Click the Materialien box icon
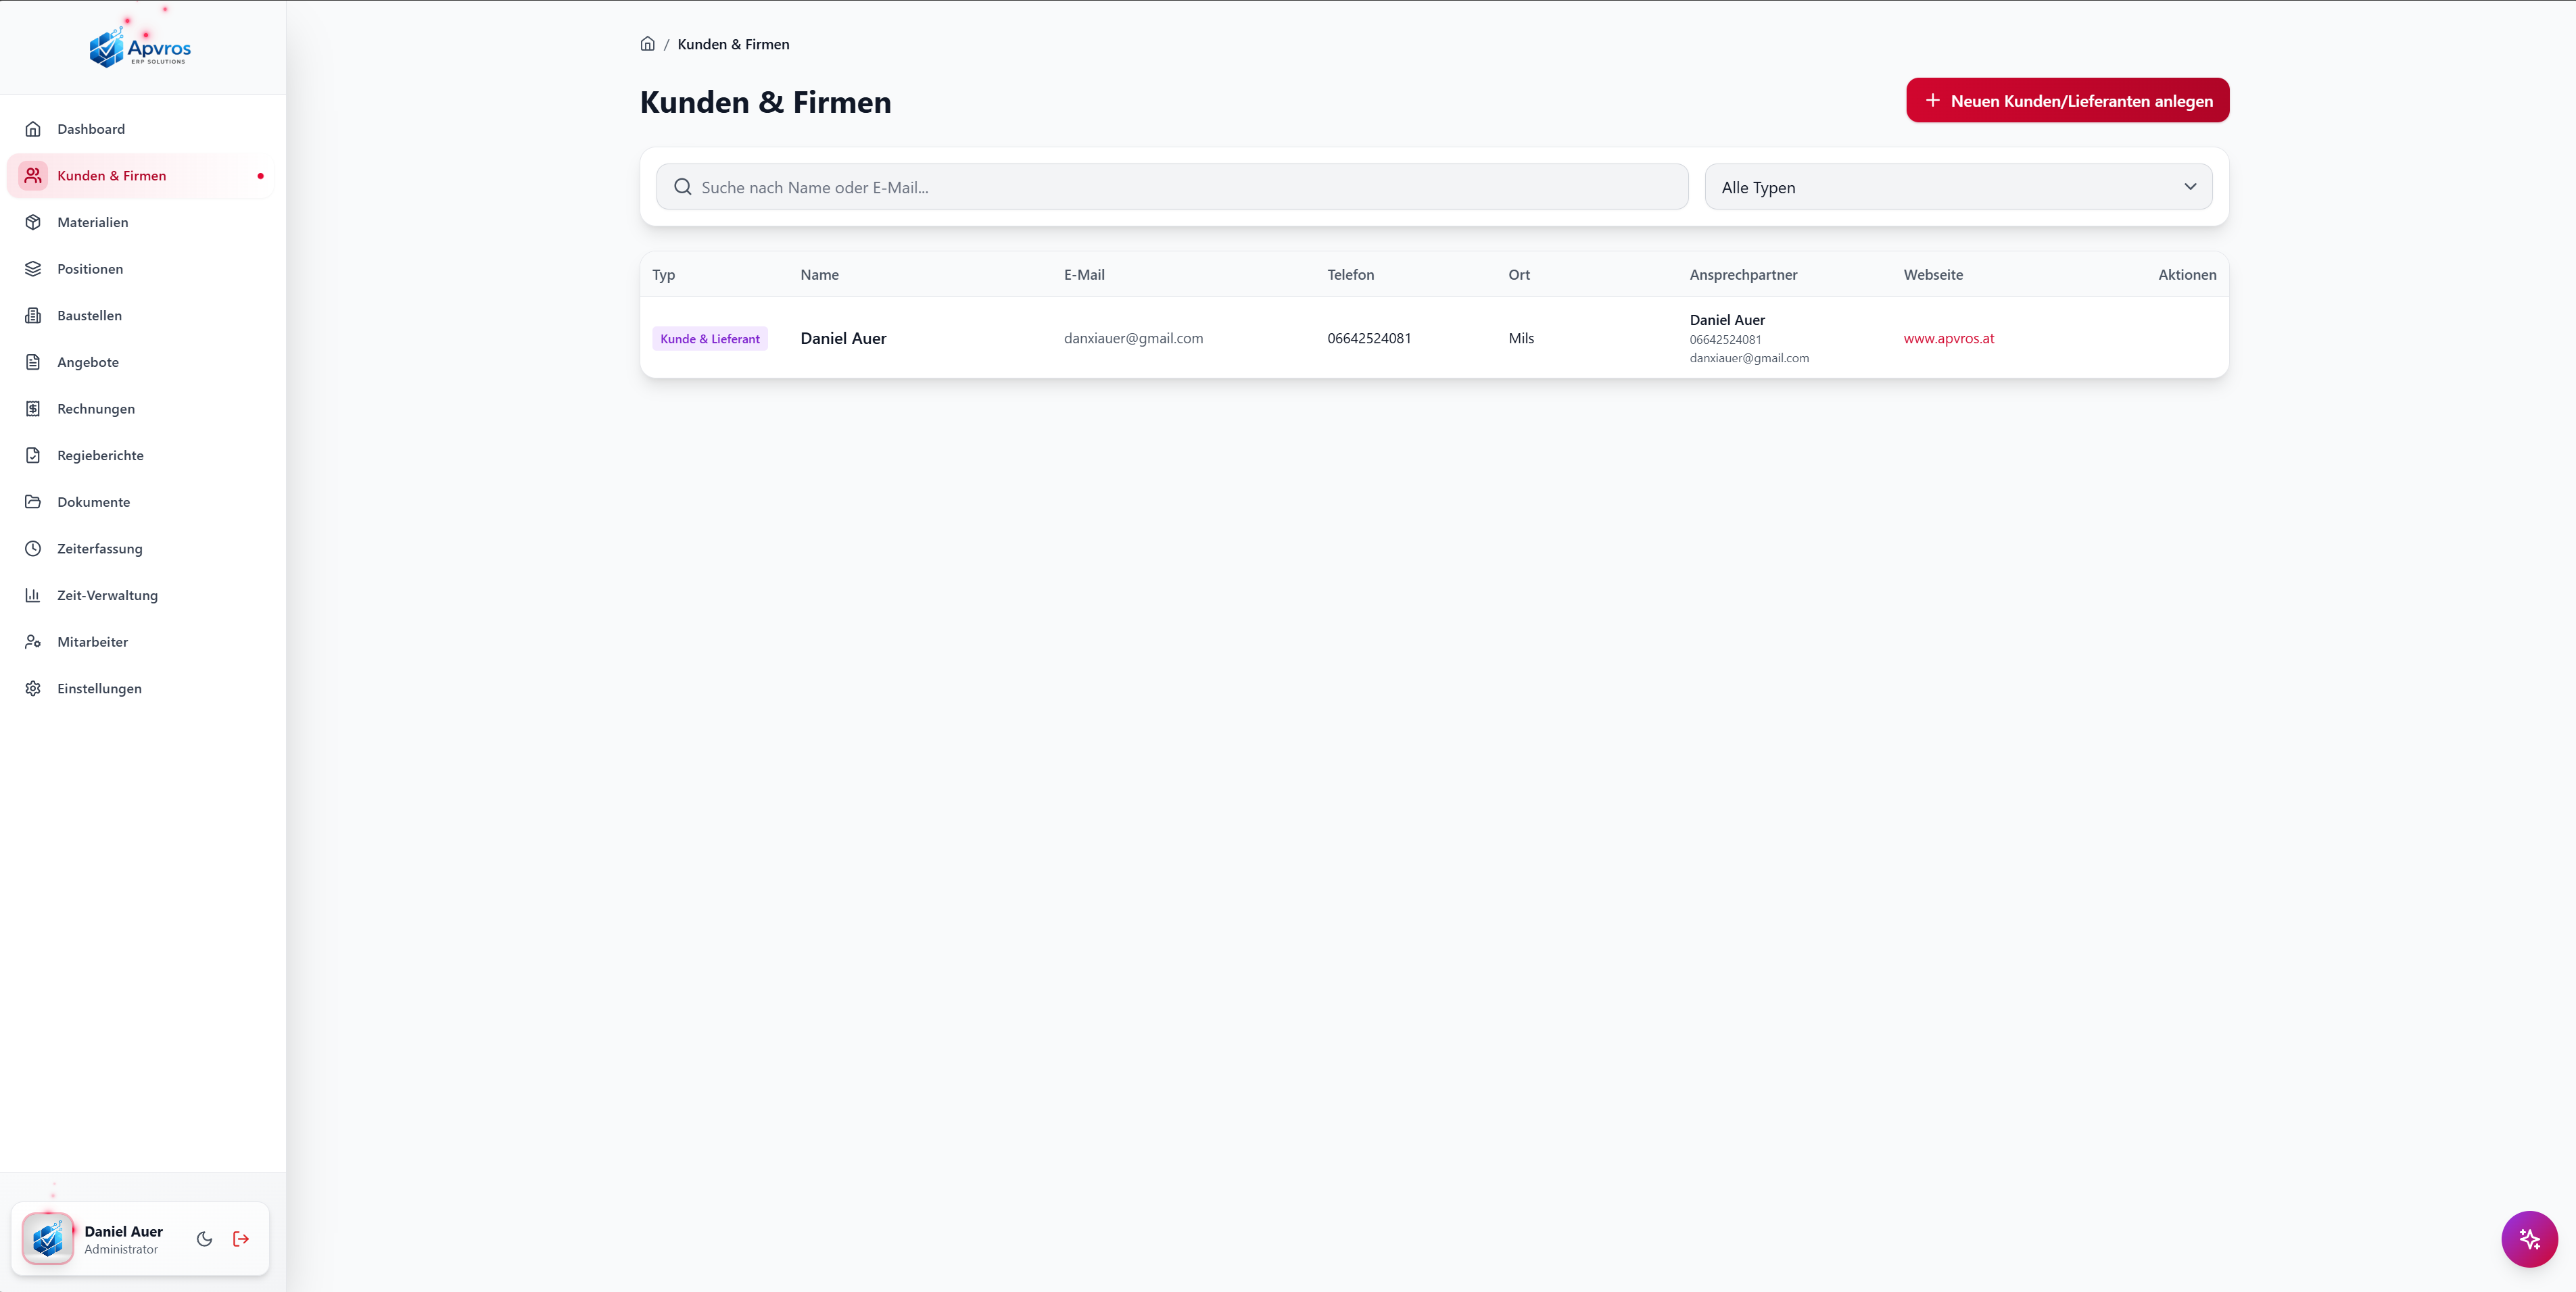 point(33,222)
